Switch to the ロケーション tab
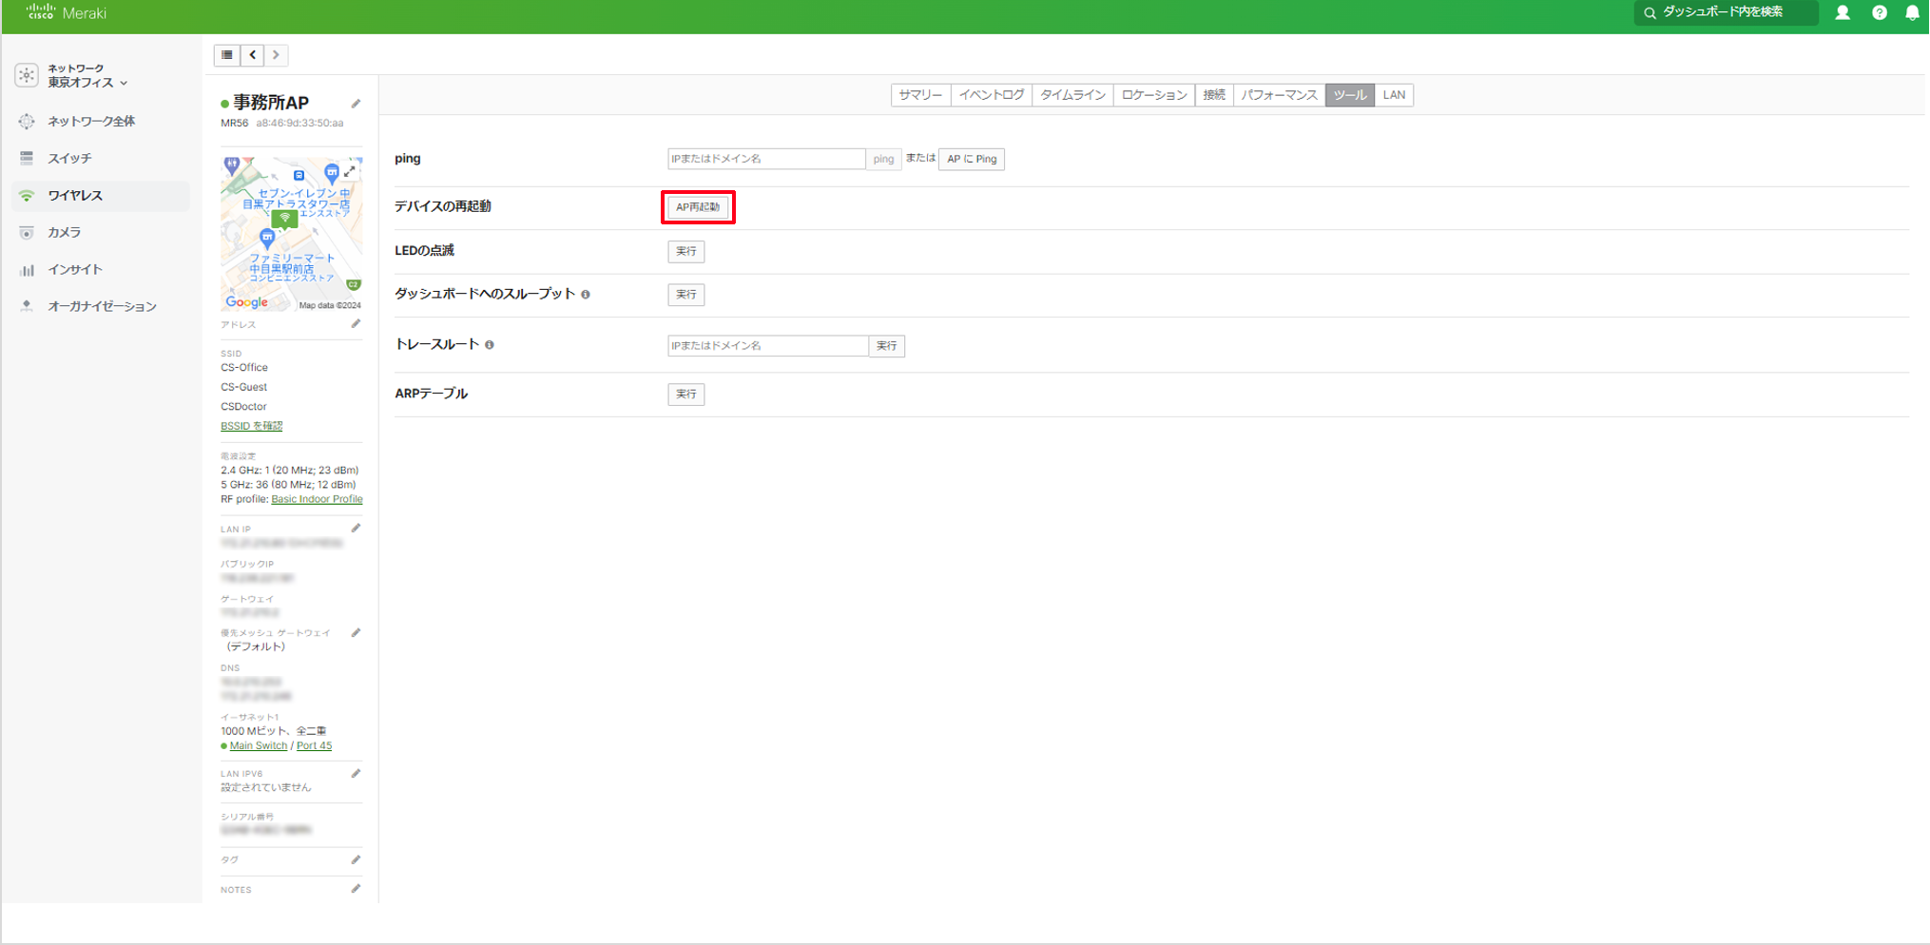 pos(1154,95)
